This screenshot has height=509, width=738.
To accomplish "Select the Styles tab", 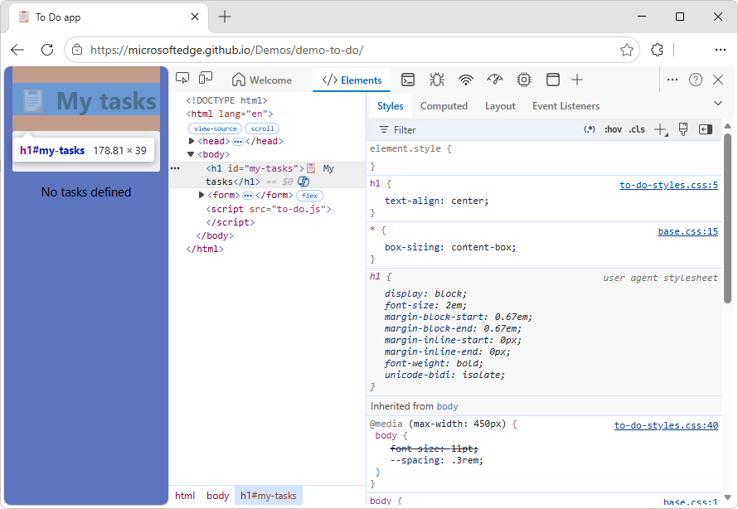I will 391,106.
